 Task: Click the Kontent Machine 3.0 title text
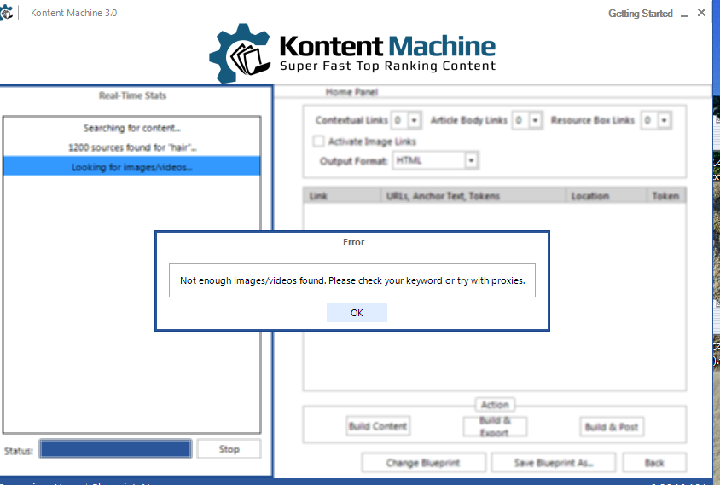tap(74, 13)
